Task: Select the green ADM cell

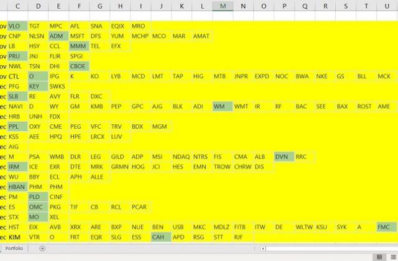Action: [58, 36]
